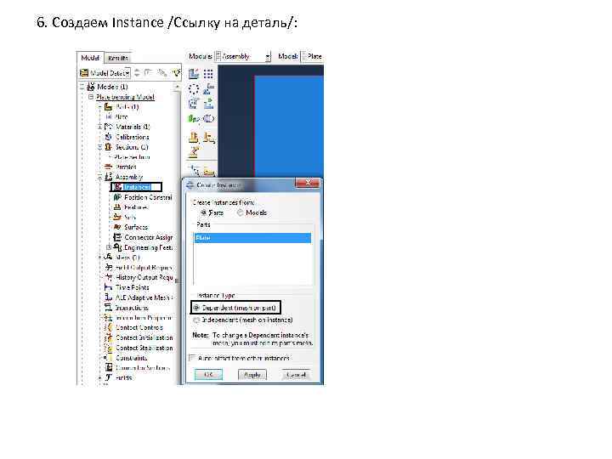This screenshot has width=612, height=459.
Task: Click model tree filter icon with lightbulb
Action: [177, 72]
